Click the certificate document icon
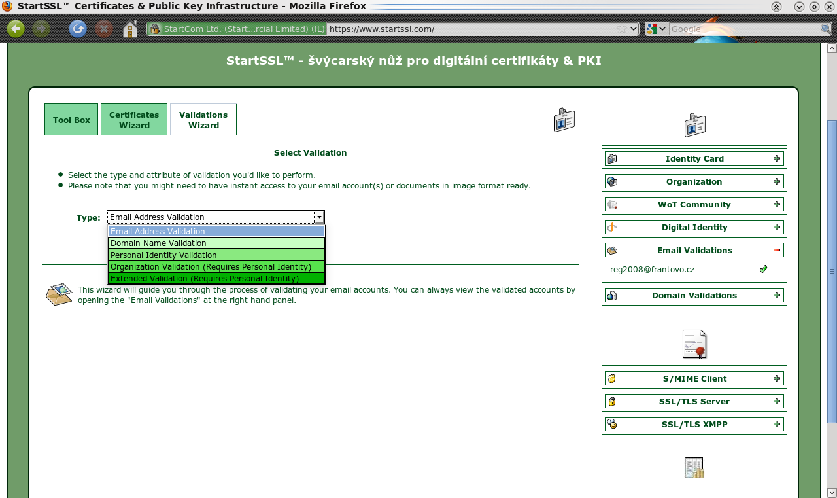Screen dimensions: 837x498 694,344
